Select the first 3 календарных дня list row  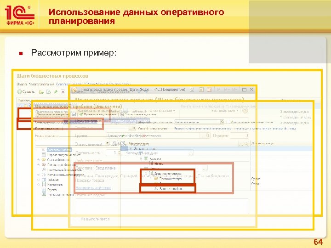(x=294, y=112)
